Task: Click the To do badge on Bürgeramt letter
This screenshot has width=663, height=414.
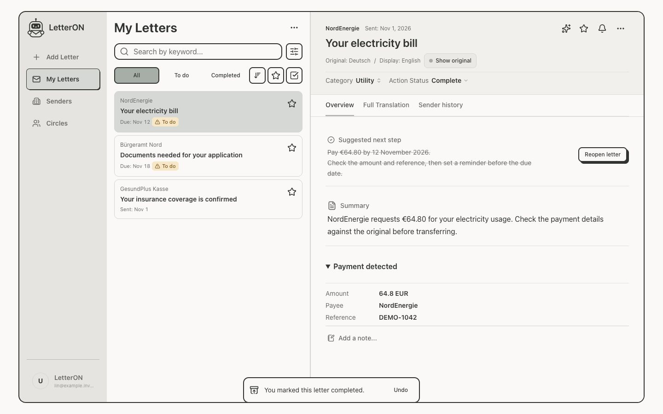Action: pyautogui.click(x=165, y=166)
